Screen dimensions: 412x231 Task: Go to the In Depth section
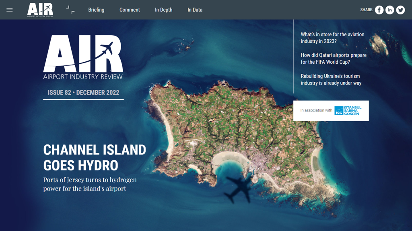pyautogui.click(x=163, y=10)
